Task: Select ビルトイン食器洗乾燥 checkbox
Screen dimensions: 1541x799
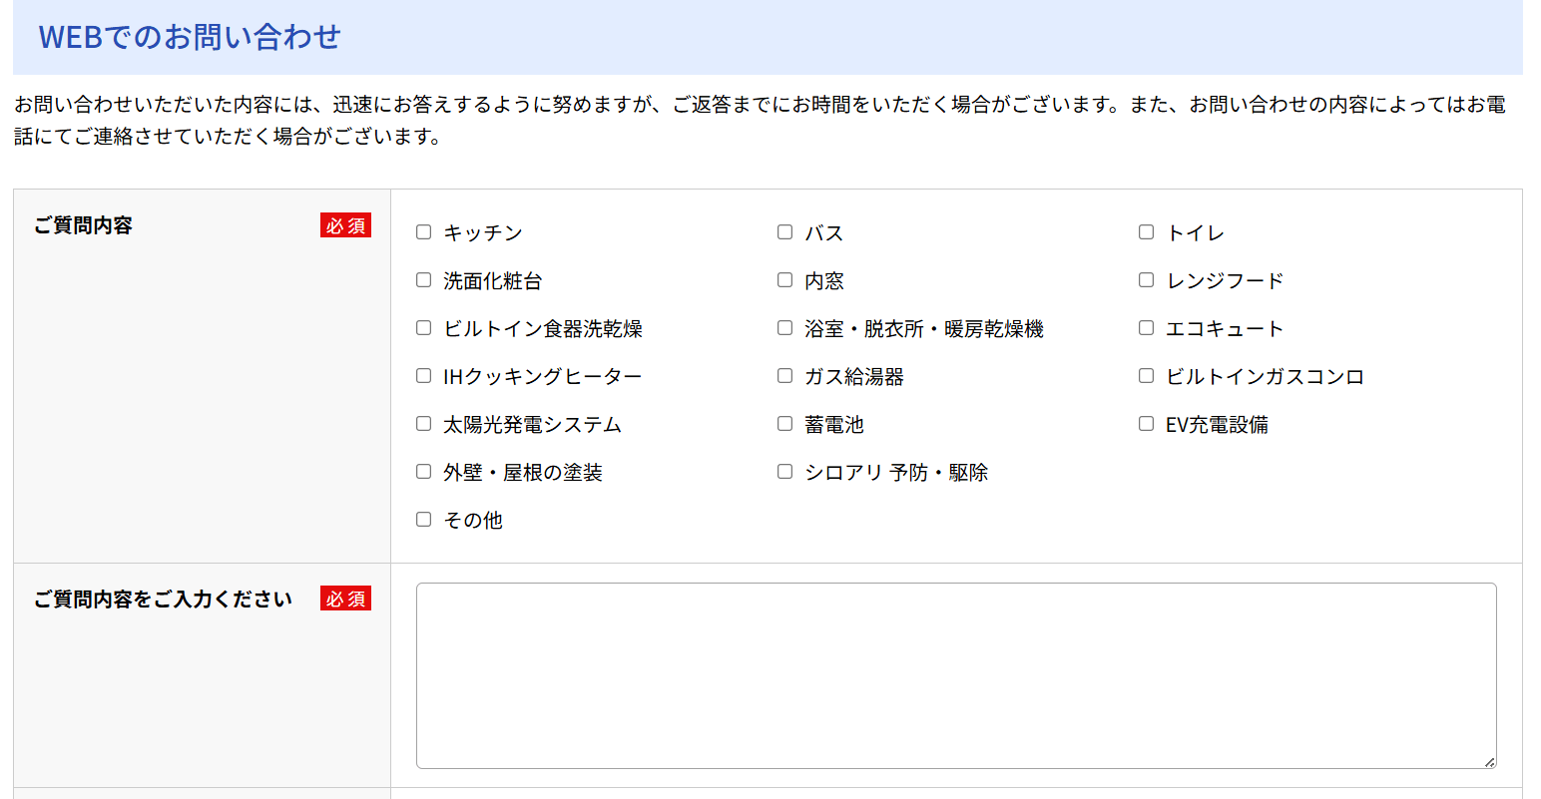Action: [x=424, y=328]
